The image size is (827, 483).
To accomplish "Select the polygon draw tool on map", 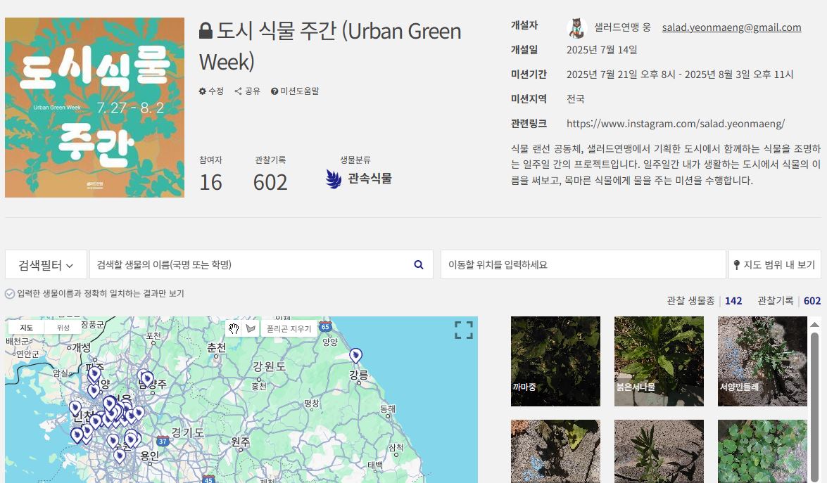I will [x=251, y=328].
